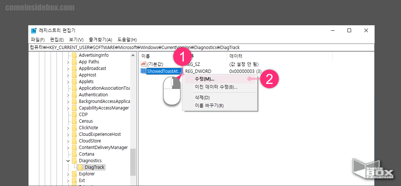Collapse the Diagnostics key
This screenshot has height=186, width=401.
(x=68, y=161)
